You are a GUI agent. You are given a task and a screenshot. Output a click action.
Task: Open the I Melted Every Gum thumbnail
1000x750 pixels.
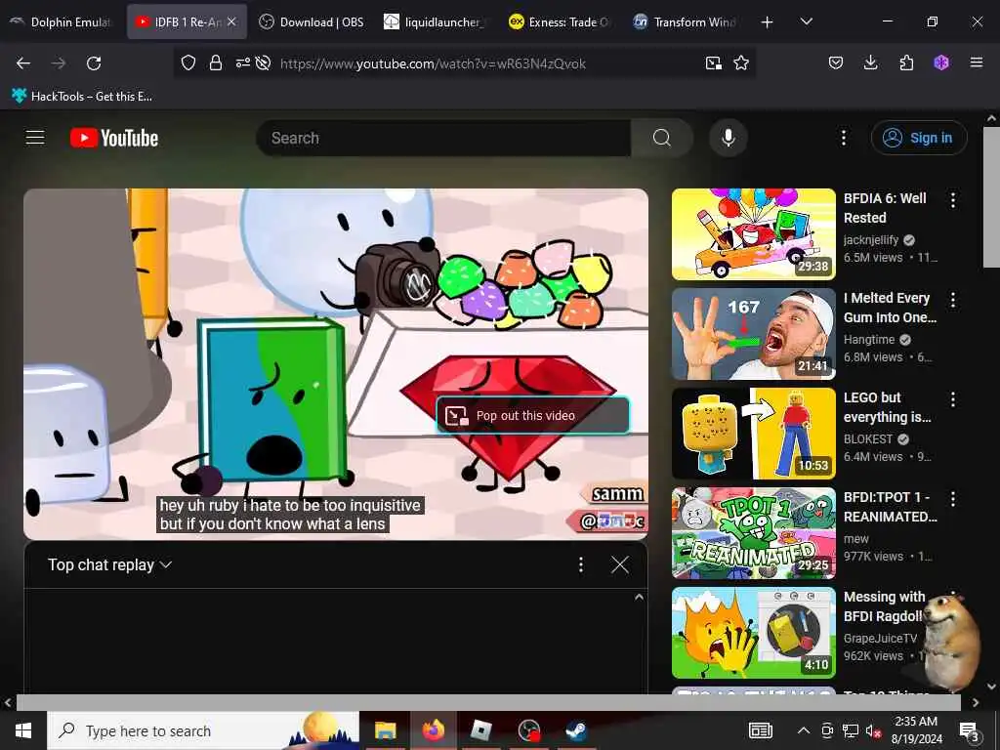pos(753,334)
